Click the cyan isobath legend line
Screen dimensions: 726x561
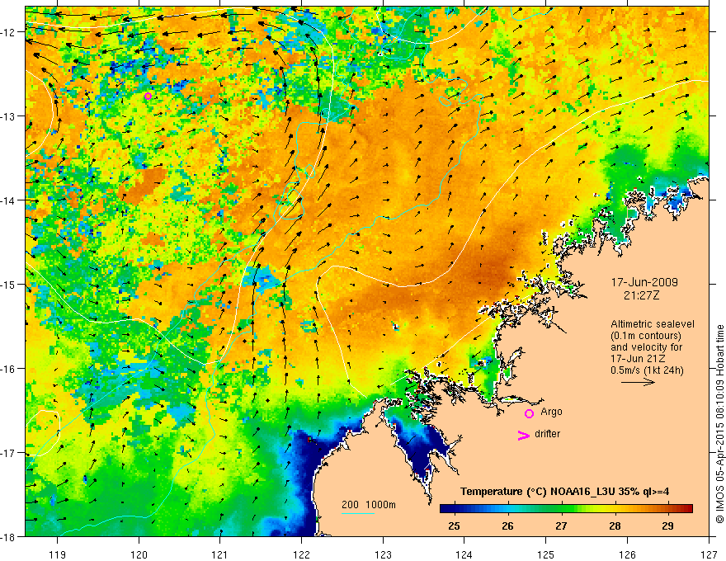(x=358, y=513)
